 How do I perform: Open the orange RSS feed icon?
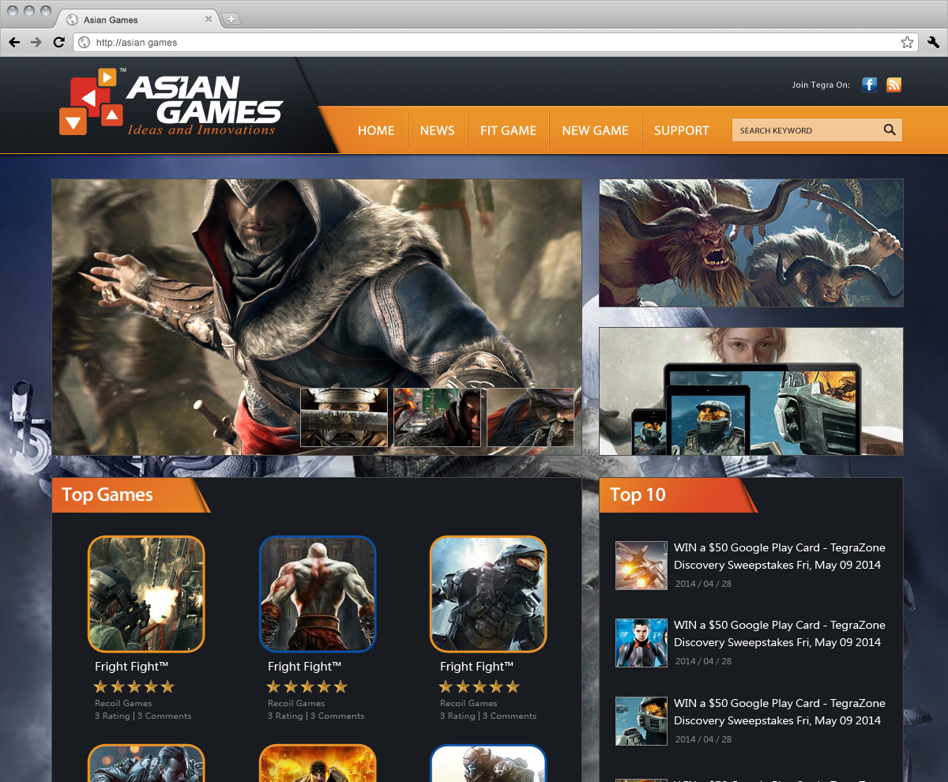tap(893, 85)
